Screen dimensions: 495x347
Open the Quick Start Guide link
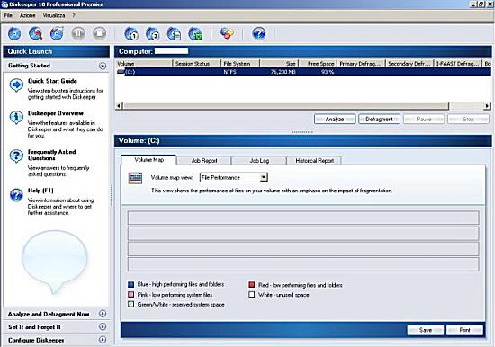(x=52, y=81)
